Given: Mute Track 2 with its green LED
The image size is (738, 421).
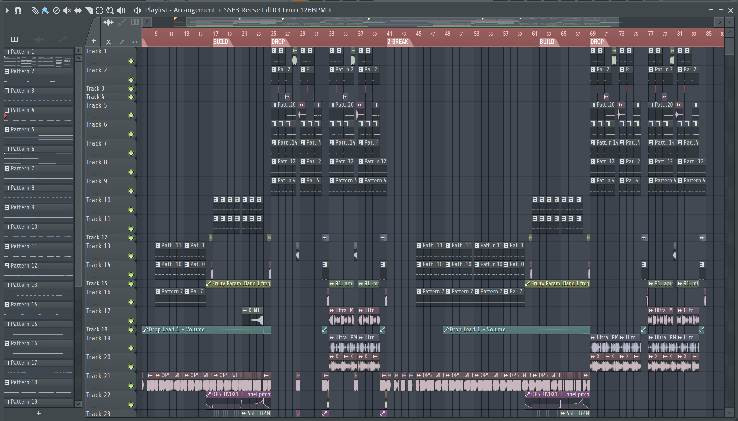Looking at the screenshot, I should (x=131, y=80).
